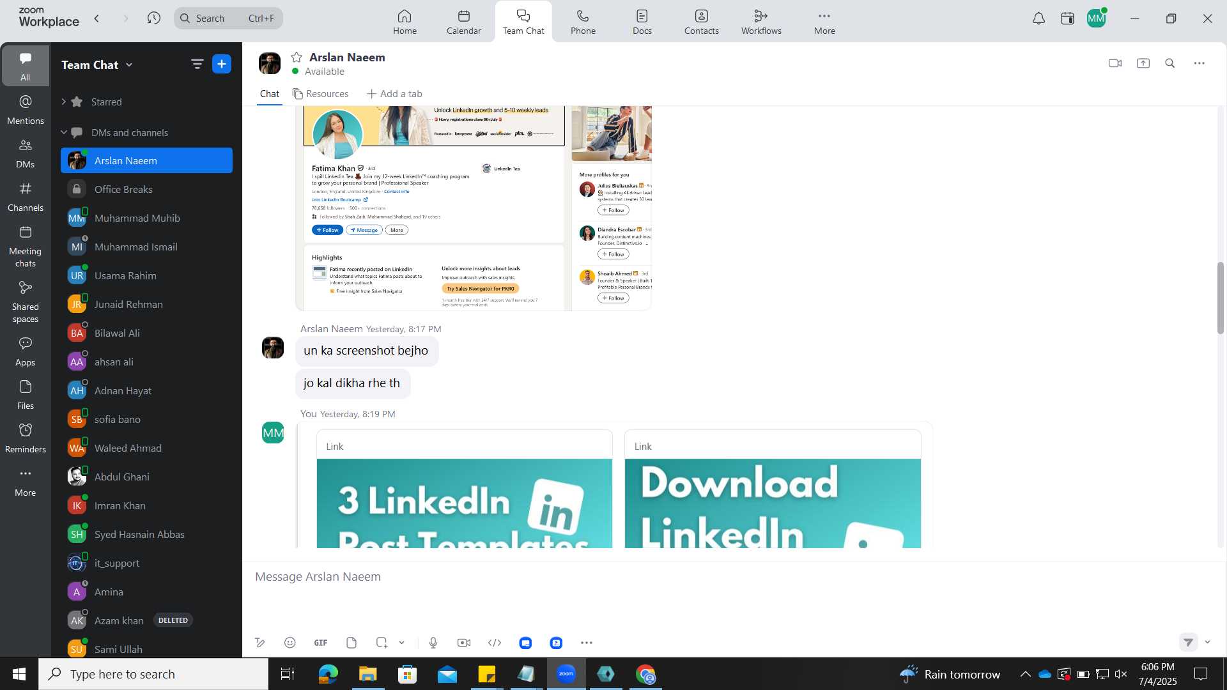Open the Mentions sidebar section

click(x=26, y=110)
